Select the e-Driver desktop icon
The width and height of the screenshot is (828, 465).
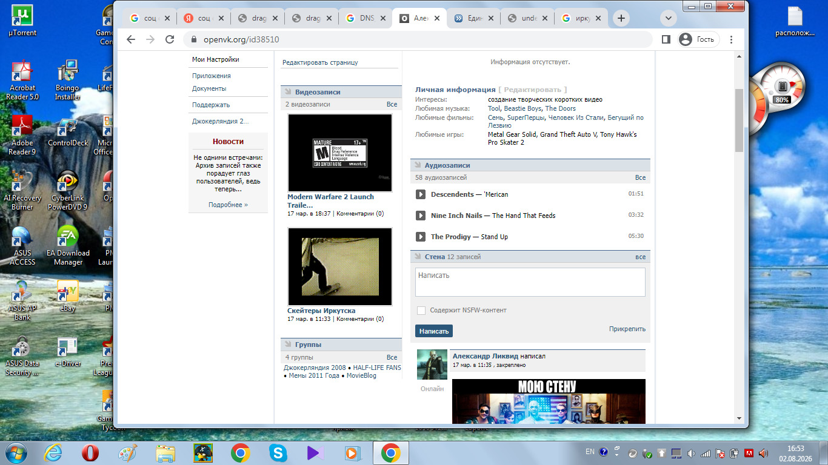point(68,352)
